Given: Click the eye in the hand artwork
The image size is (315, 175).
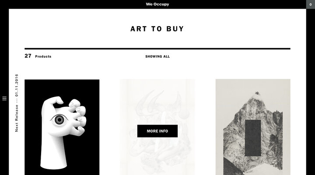Looking at the screenshot, I should pyautogui.click(x=59, y=120).
